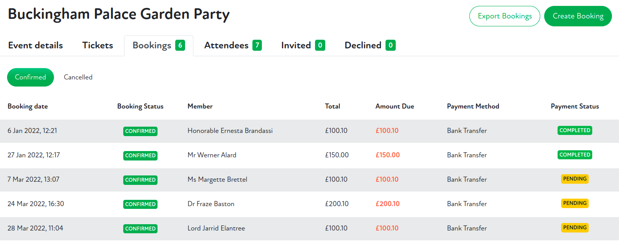The image size is (619, 249).
Task: Click the Payment Status column header
Action: 575,106
